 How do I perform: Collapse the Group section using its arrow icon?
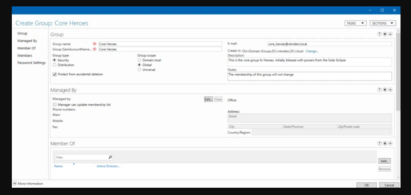point(390,34)
